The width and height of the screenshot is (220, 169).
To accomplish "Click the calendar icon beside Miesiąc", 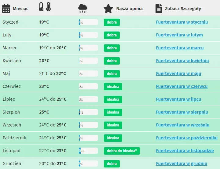I will 6,9.
